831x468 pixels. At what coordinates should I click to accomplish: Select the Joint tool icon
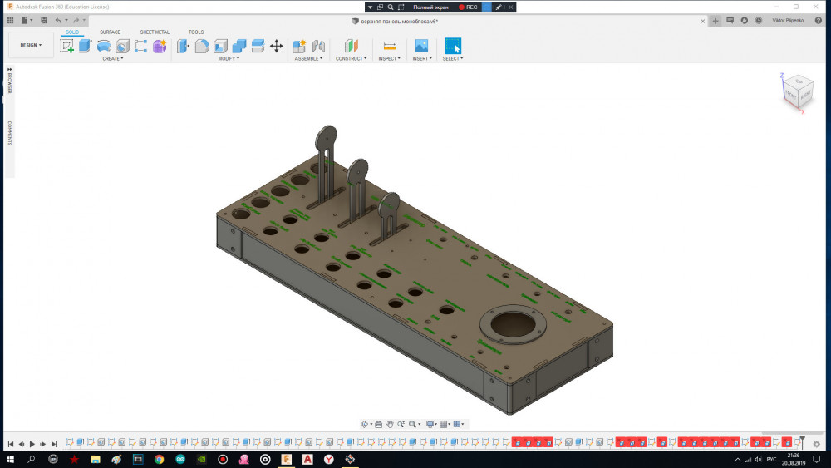coord(318,46)
